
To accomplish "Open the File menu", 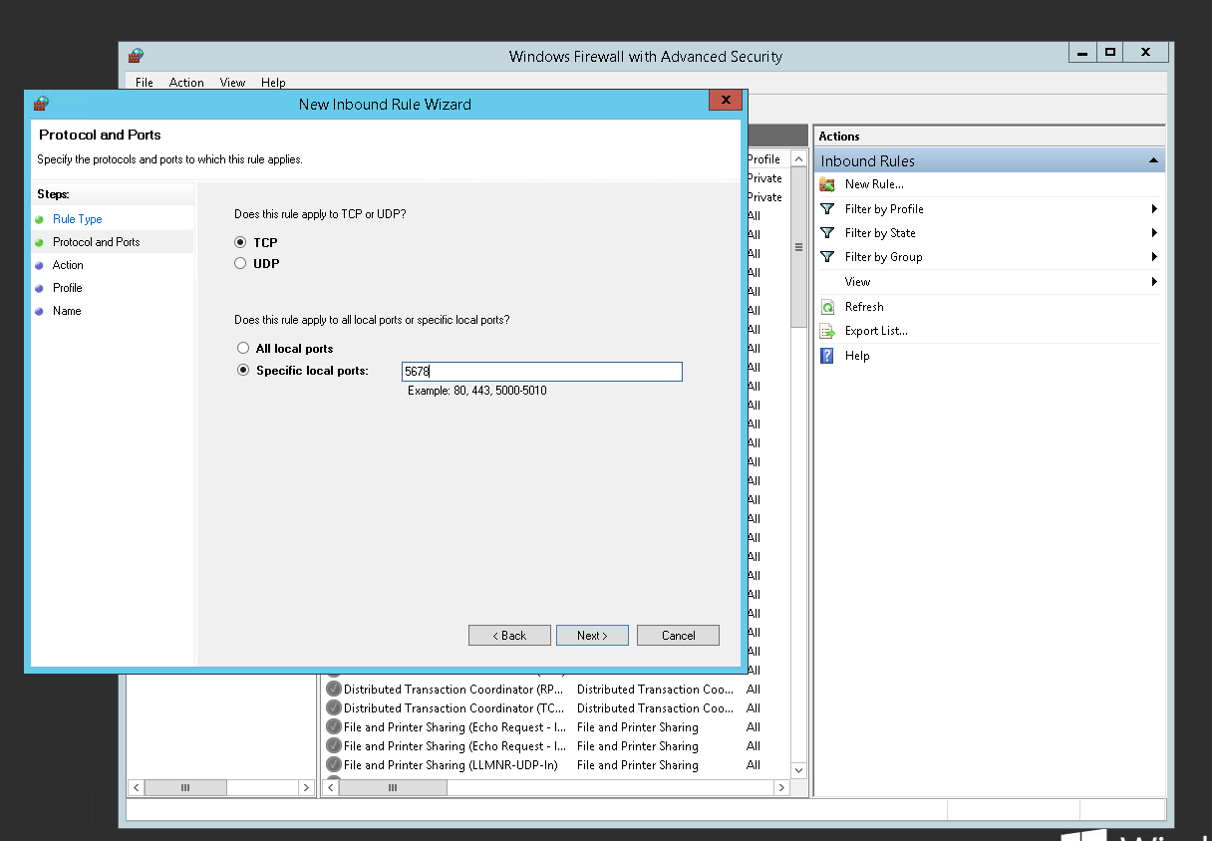I will (145, 83).
